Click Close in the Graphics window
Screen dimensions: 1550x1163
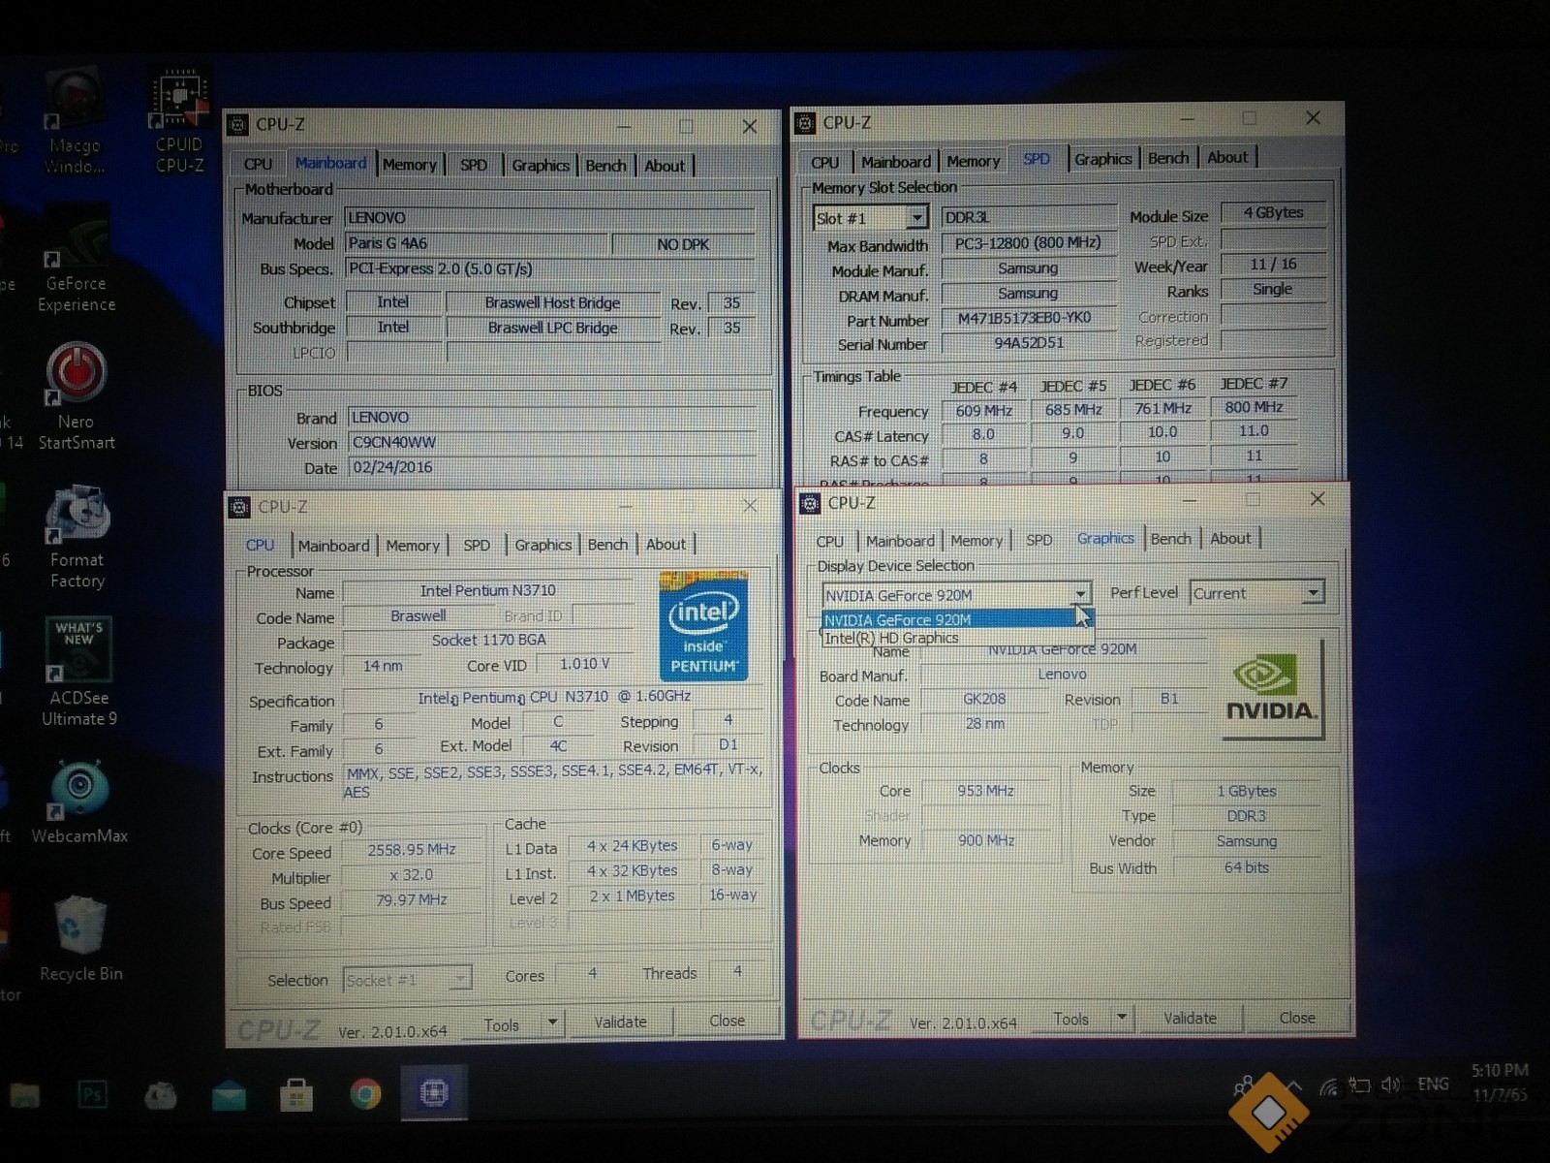[x=1297, y=1018]
